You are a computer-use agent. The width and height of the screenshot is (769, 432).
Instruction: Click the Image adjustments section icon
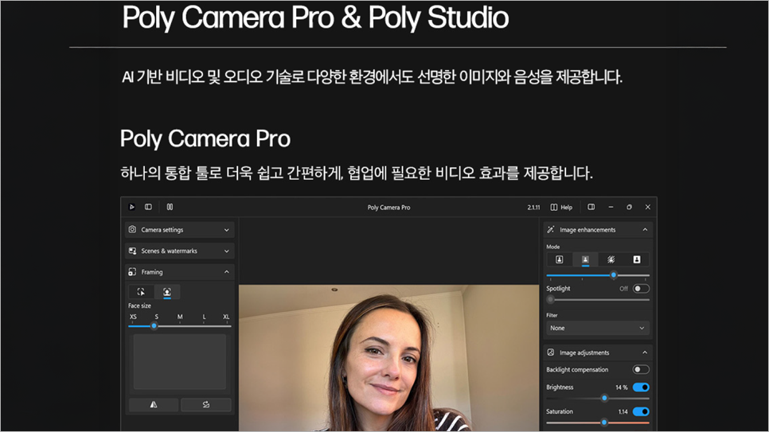551,352
